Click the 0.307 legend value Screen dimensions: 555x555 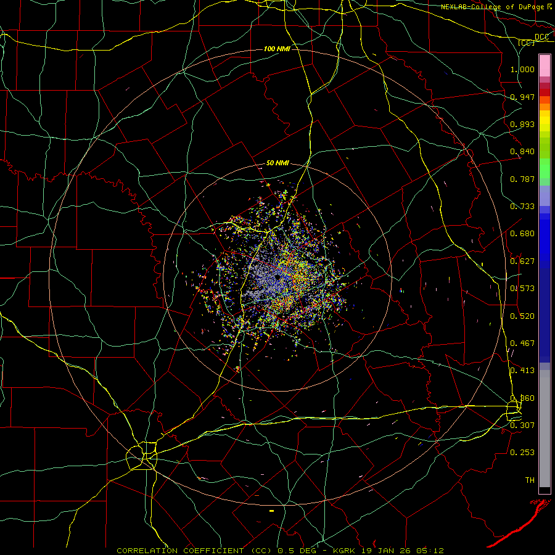click(522, 425)
